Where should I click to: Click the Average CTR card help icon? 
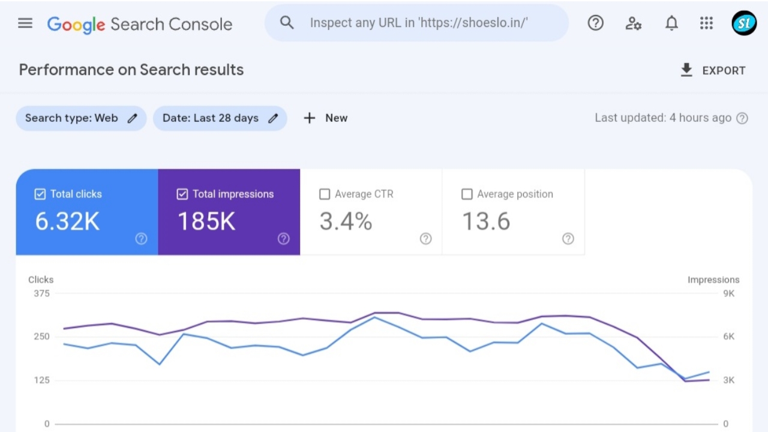pos(426,239)
